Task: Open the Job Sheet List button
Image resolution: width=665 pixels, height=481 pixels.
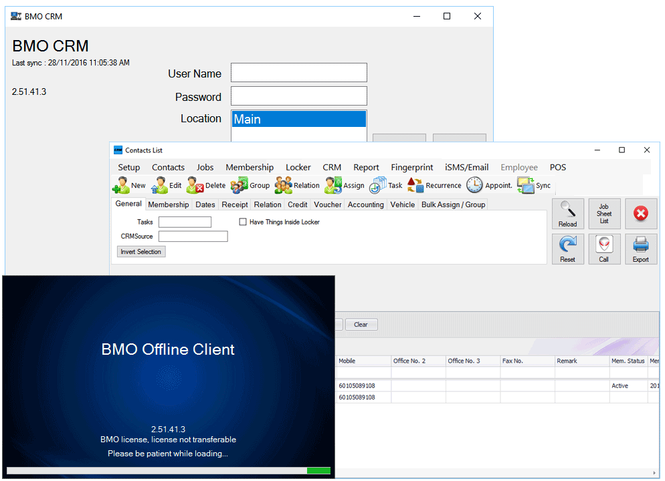Action: [x=604, y=214]
